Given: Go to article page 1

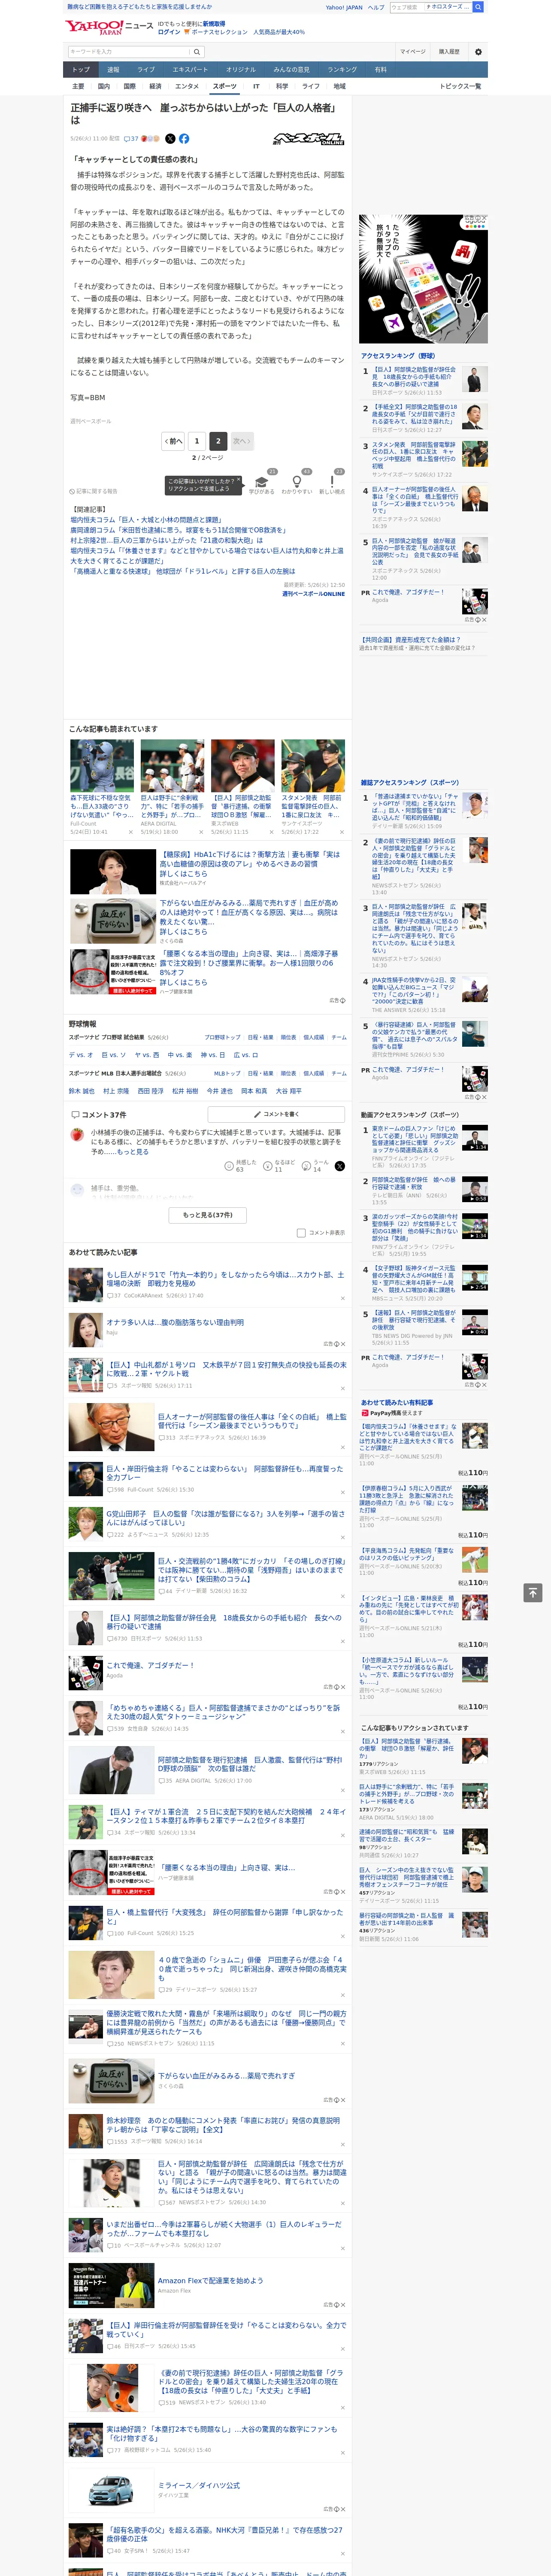Looking at the screenshot, I should [x=197, y=441].
